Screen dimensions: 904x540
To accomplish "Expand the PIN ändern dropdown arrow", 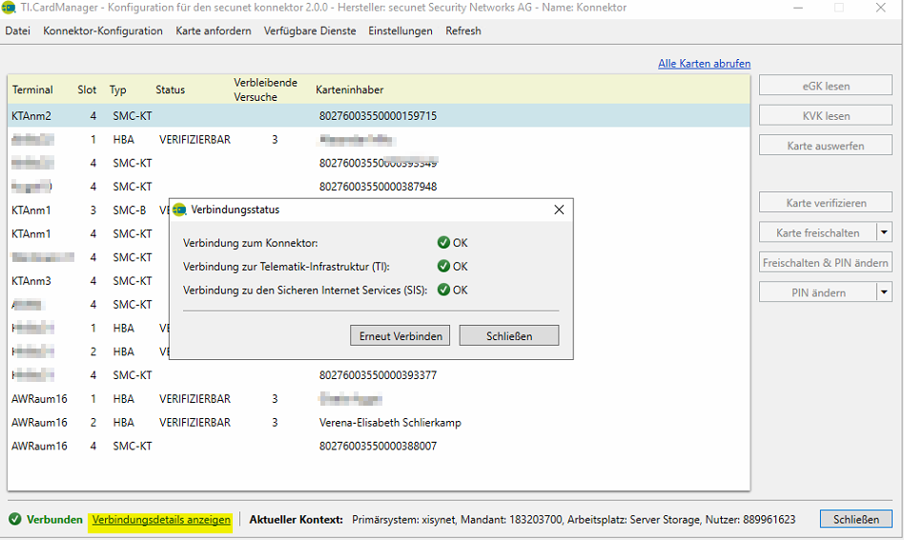I will (x=884, y=292).
